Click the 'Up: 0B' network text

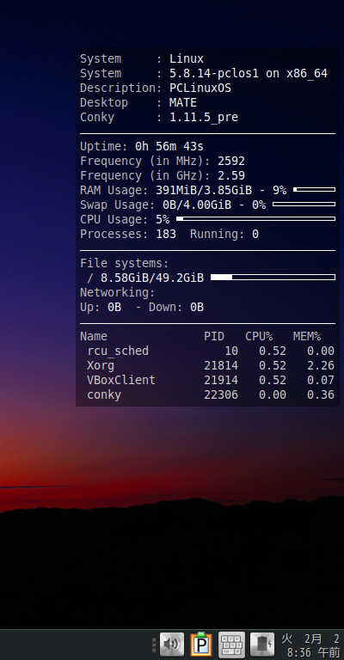(101, 308)
